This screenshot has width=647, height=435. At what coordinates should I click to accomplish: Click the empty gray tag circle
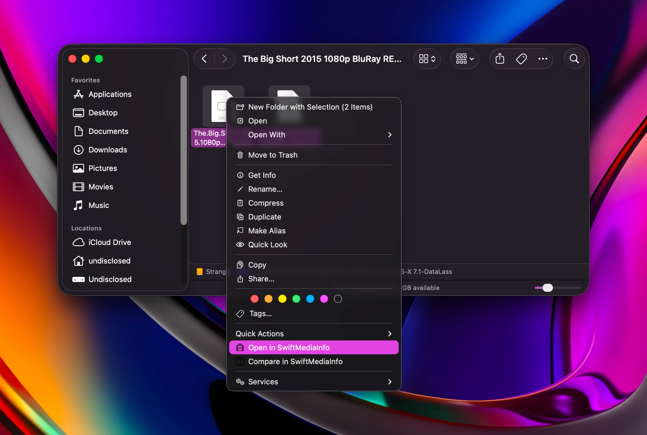click(338, 299)
